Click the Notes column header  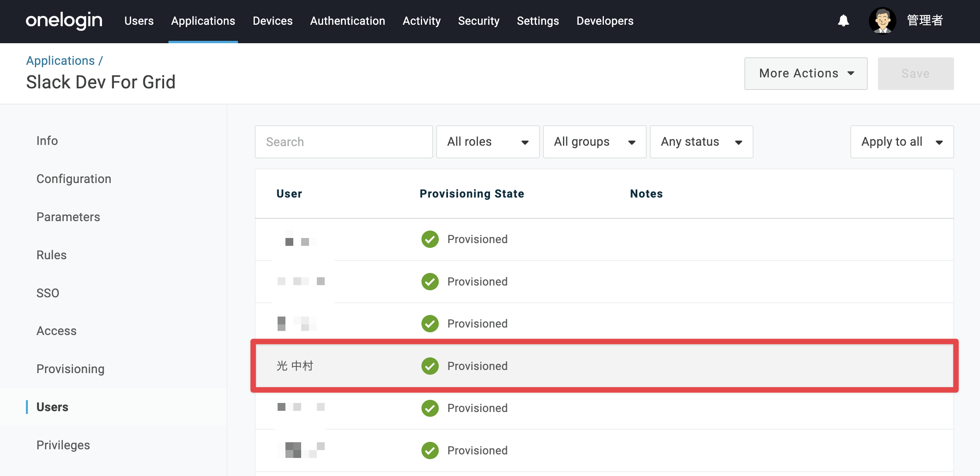[646, 194]
